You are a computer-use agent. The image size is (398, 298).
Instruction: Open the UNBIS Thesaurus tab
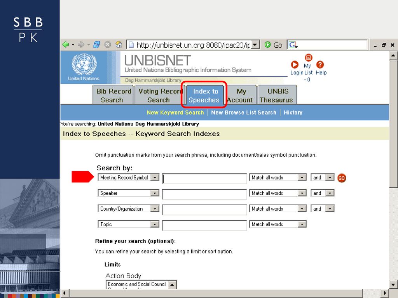point(277,95)
